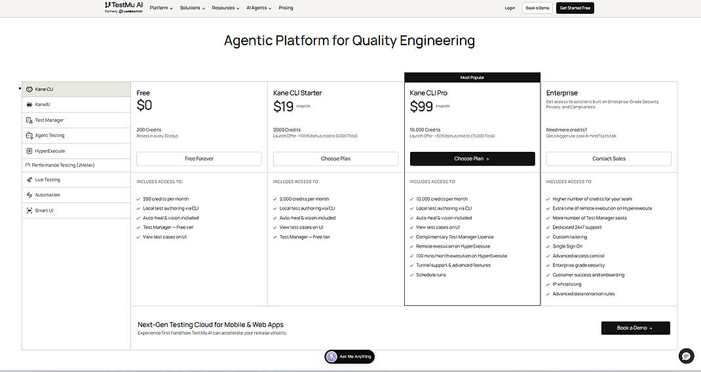Expand the Platform dropdown menu
Image resolution: width=701 pixels, height=372 pixels.
[x=161, y=8]
